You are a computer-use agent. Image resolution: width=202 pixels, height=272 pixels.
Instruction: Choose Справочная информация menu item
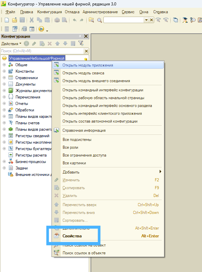point(108,130)
